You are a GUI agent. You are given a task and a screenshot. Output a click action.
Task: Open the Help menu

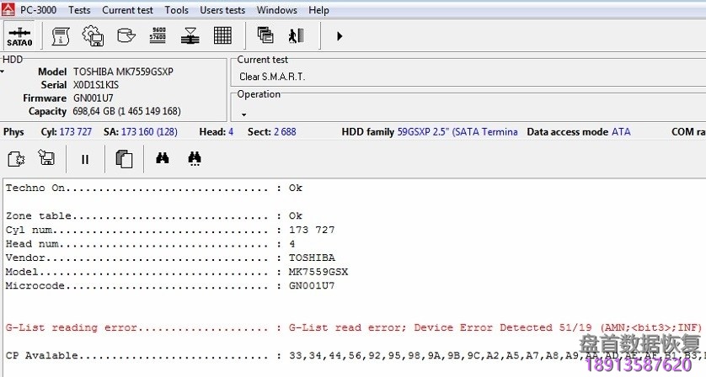tap(318, 10)
